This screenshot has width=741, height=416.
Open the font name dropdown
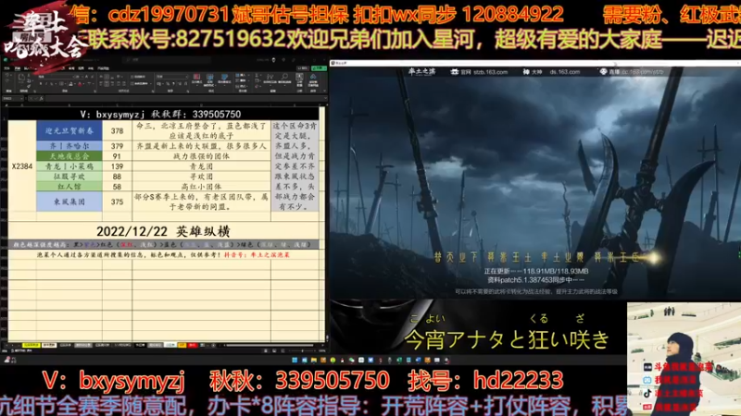click(x=74, y=77)
